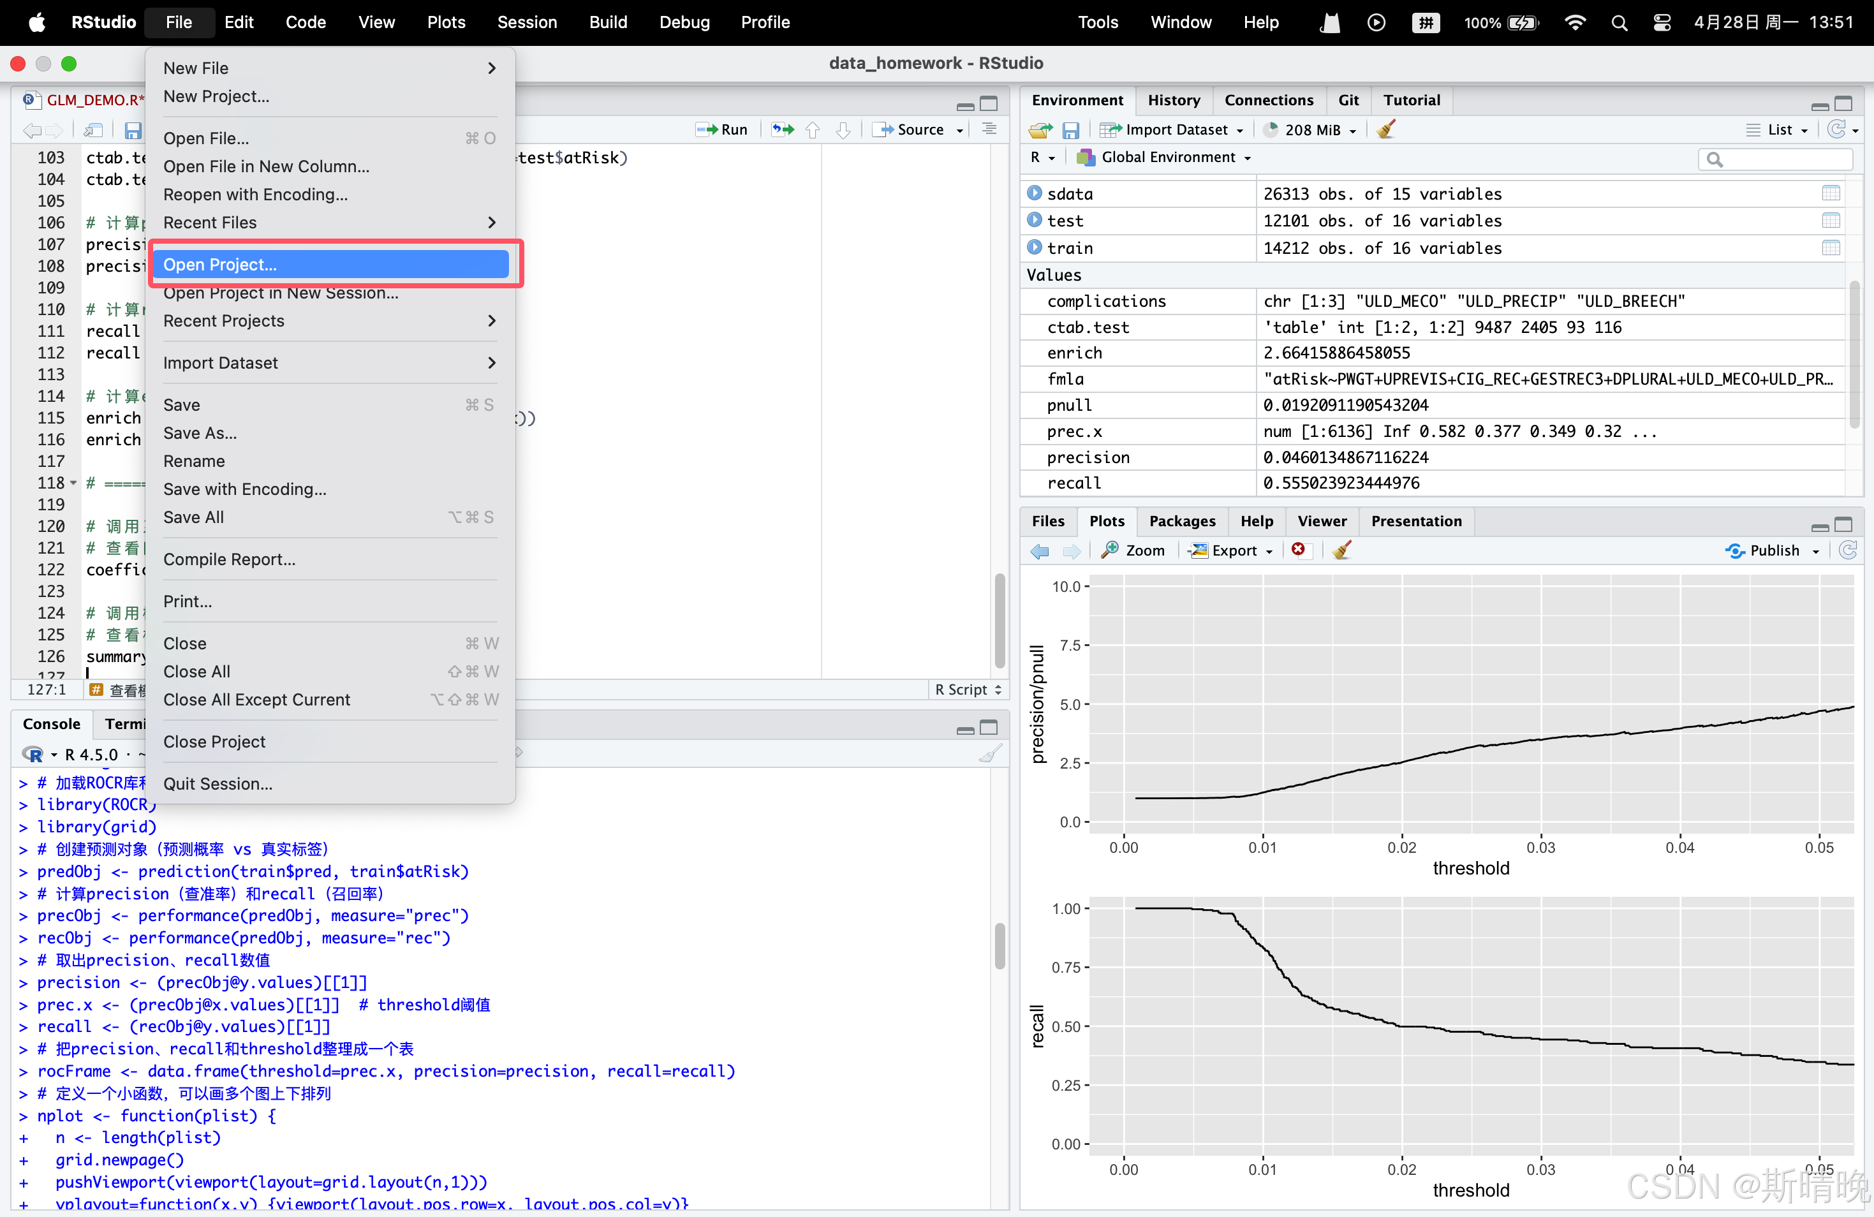Click save workspace icon in Environment

pos(1071,129)
